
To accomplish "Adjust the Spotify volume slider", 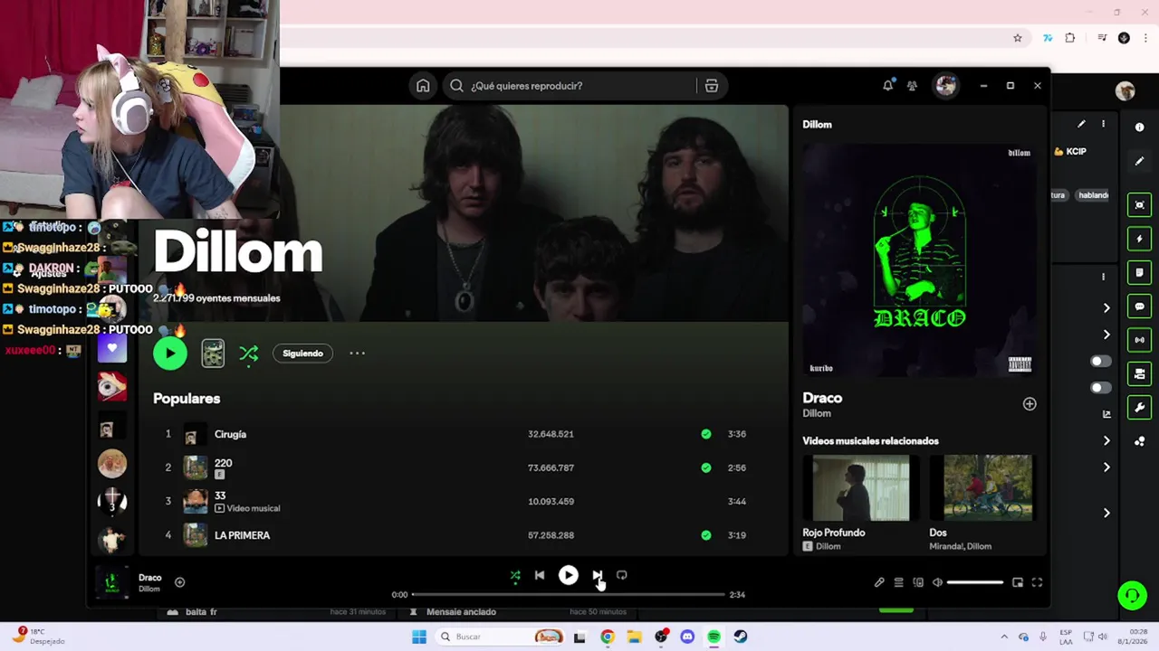I will click(x=975, y=582).
